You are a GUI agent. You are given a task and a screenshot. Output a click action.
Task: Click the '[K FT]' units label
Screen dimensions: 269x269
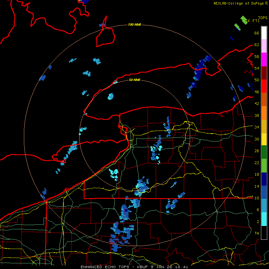(253, 21)
